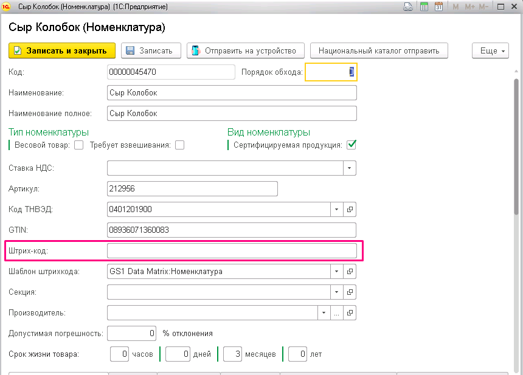Expand the Код ТНВЭД dropdown arrow
The width and height of the screenshot is (523, 375).
[x=336, y=209]
